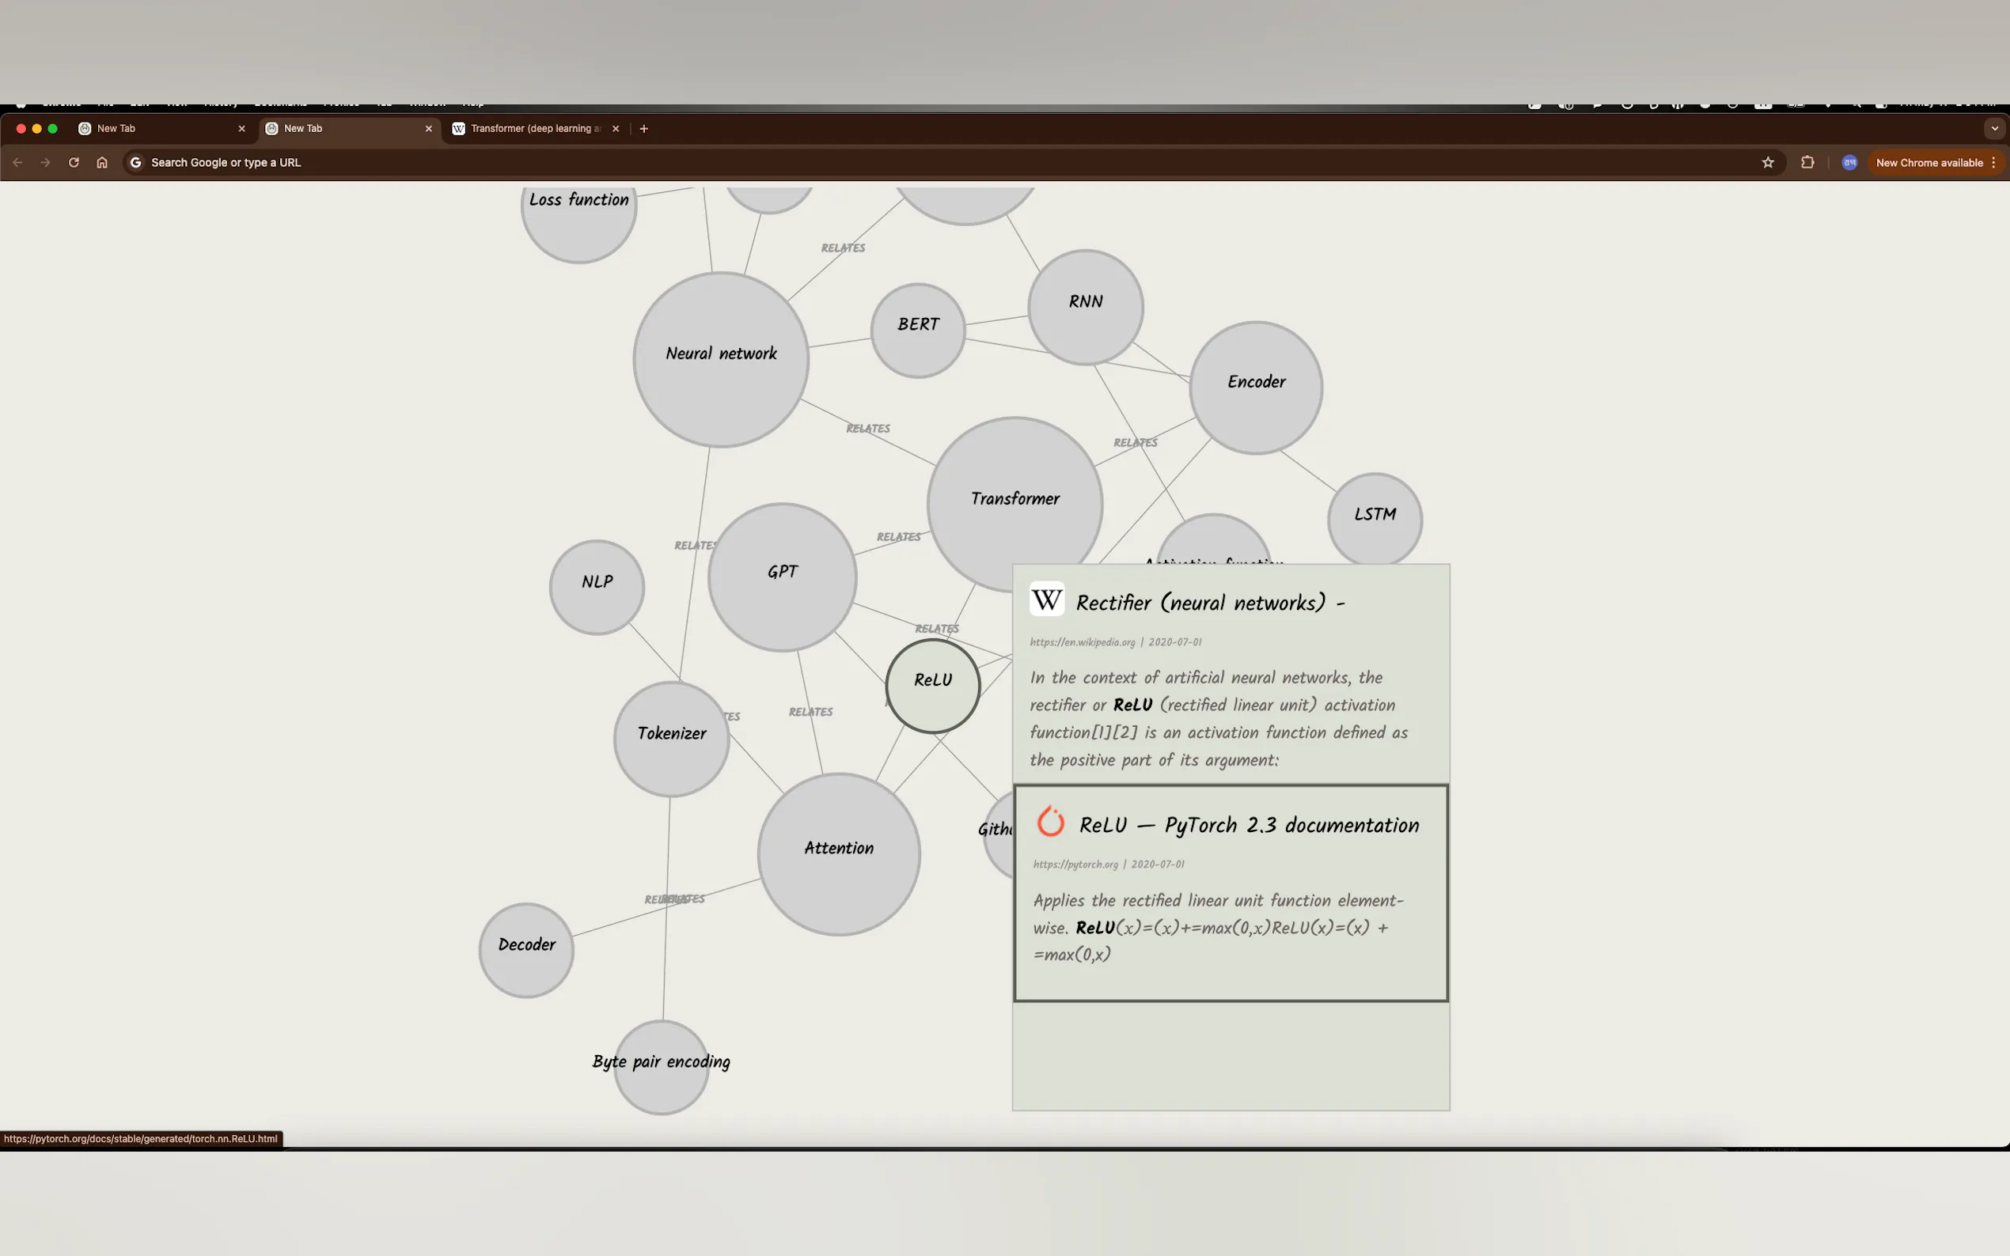Open the extensions puzzle icon
The width and height of the screenshot is (2010, 1256).
(1807, 163)
